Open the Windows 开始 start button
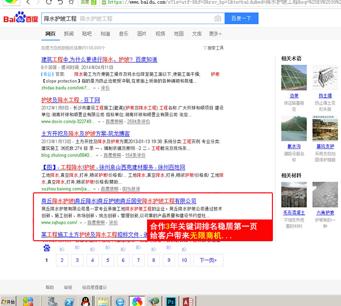341x306 pixels. (8, 302)
